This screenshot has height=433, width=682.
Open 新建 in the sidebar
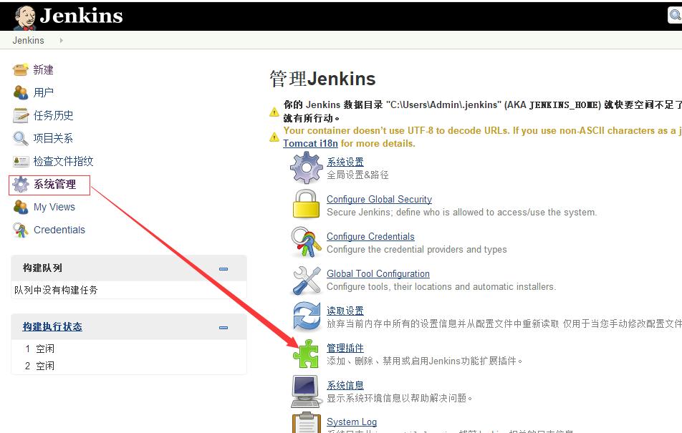[x=44, y=70]
